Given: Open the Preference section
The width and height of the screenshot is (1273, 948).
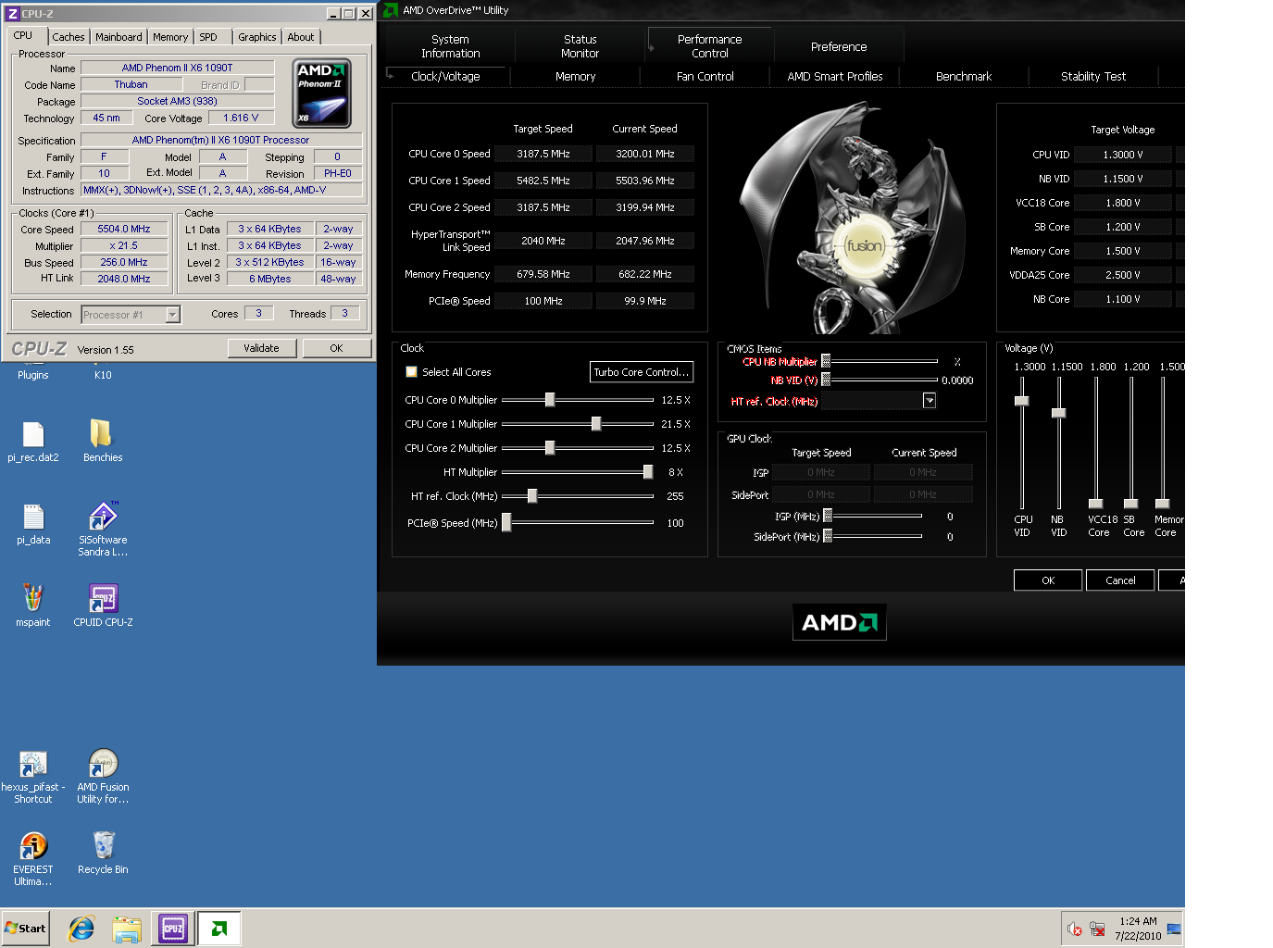Looking at the screenshot, I should click(839, 46).
